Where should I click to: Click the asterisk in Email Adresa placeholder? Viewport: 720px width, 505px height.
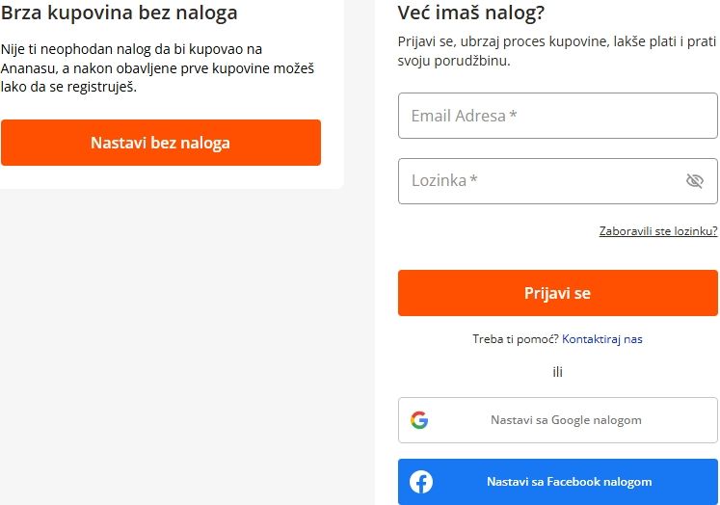pos(514,116)
